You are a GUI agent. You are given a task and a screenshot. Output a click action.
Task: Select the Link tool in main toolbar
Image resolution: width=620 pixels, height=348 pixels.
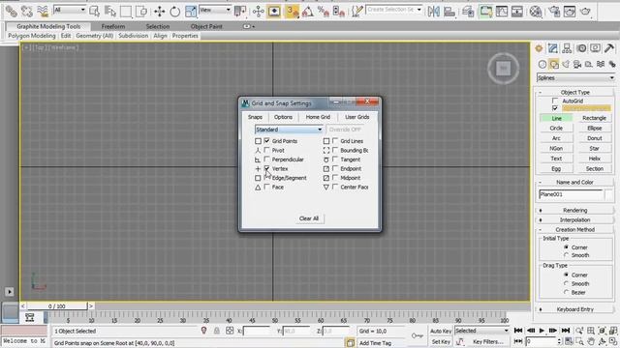point(11,12)
